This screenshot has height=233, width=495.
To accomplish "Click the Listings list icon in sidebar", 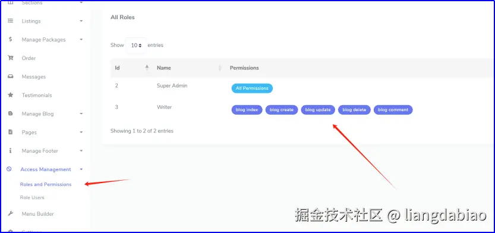I will [11, 21].
